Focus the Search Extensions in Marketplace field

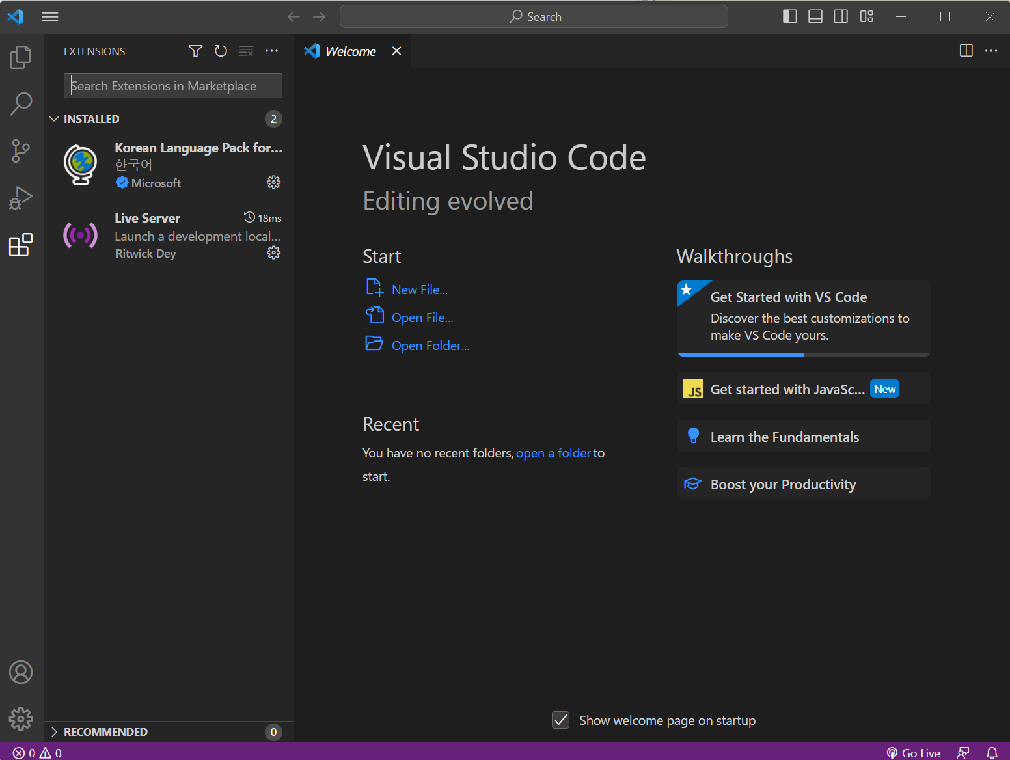pos(173,86)
